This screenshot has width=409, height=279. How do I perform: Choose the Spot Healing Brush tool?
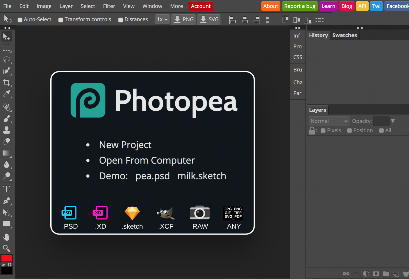click(x=7, y=107)
